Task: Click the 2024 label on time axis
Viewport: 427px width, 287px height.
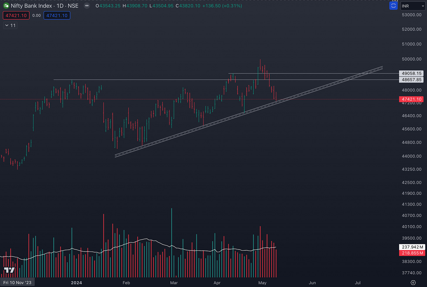Action: [x=76, y=283]
